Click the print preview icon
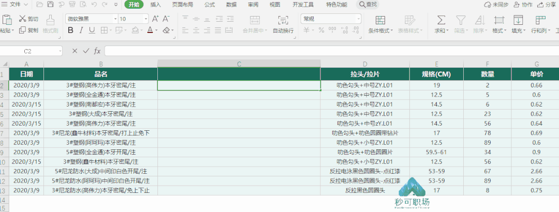Image resolution: width=559 pixels, height=212 pixels. pos(83,5)
